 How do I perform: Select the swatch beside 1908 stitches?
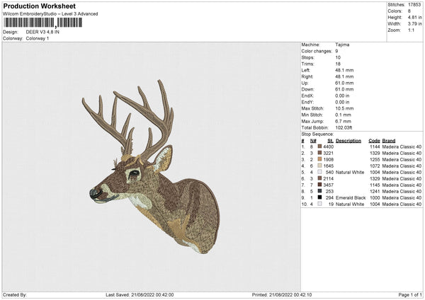point(319,159)
